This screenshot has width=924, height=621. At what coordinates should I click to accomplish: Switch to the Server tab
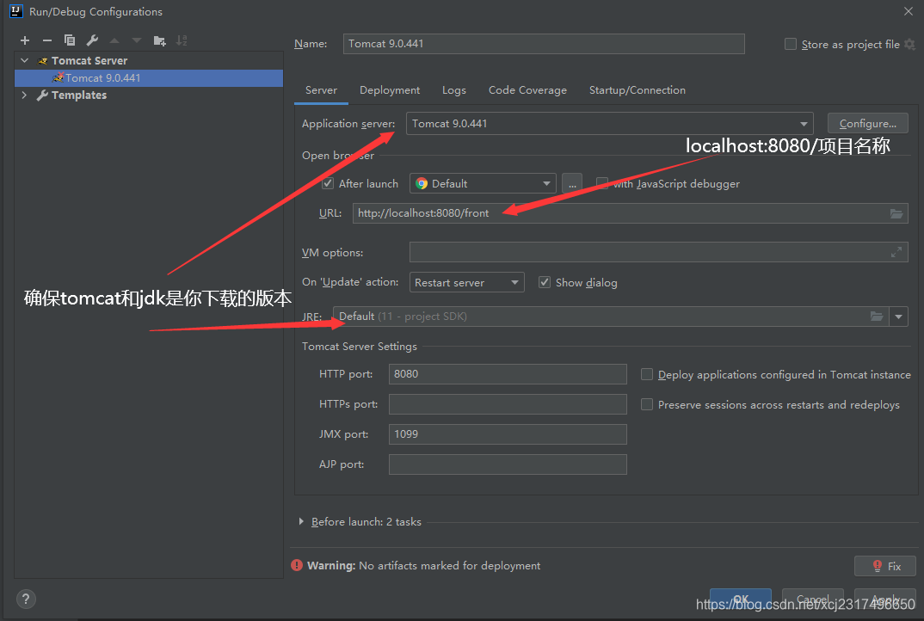321,90
